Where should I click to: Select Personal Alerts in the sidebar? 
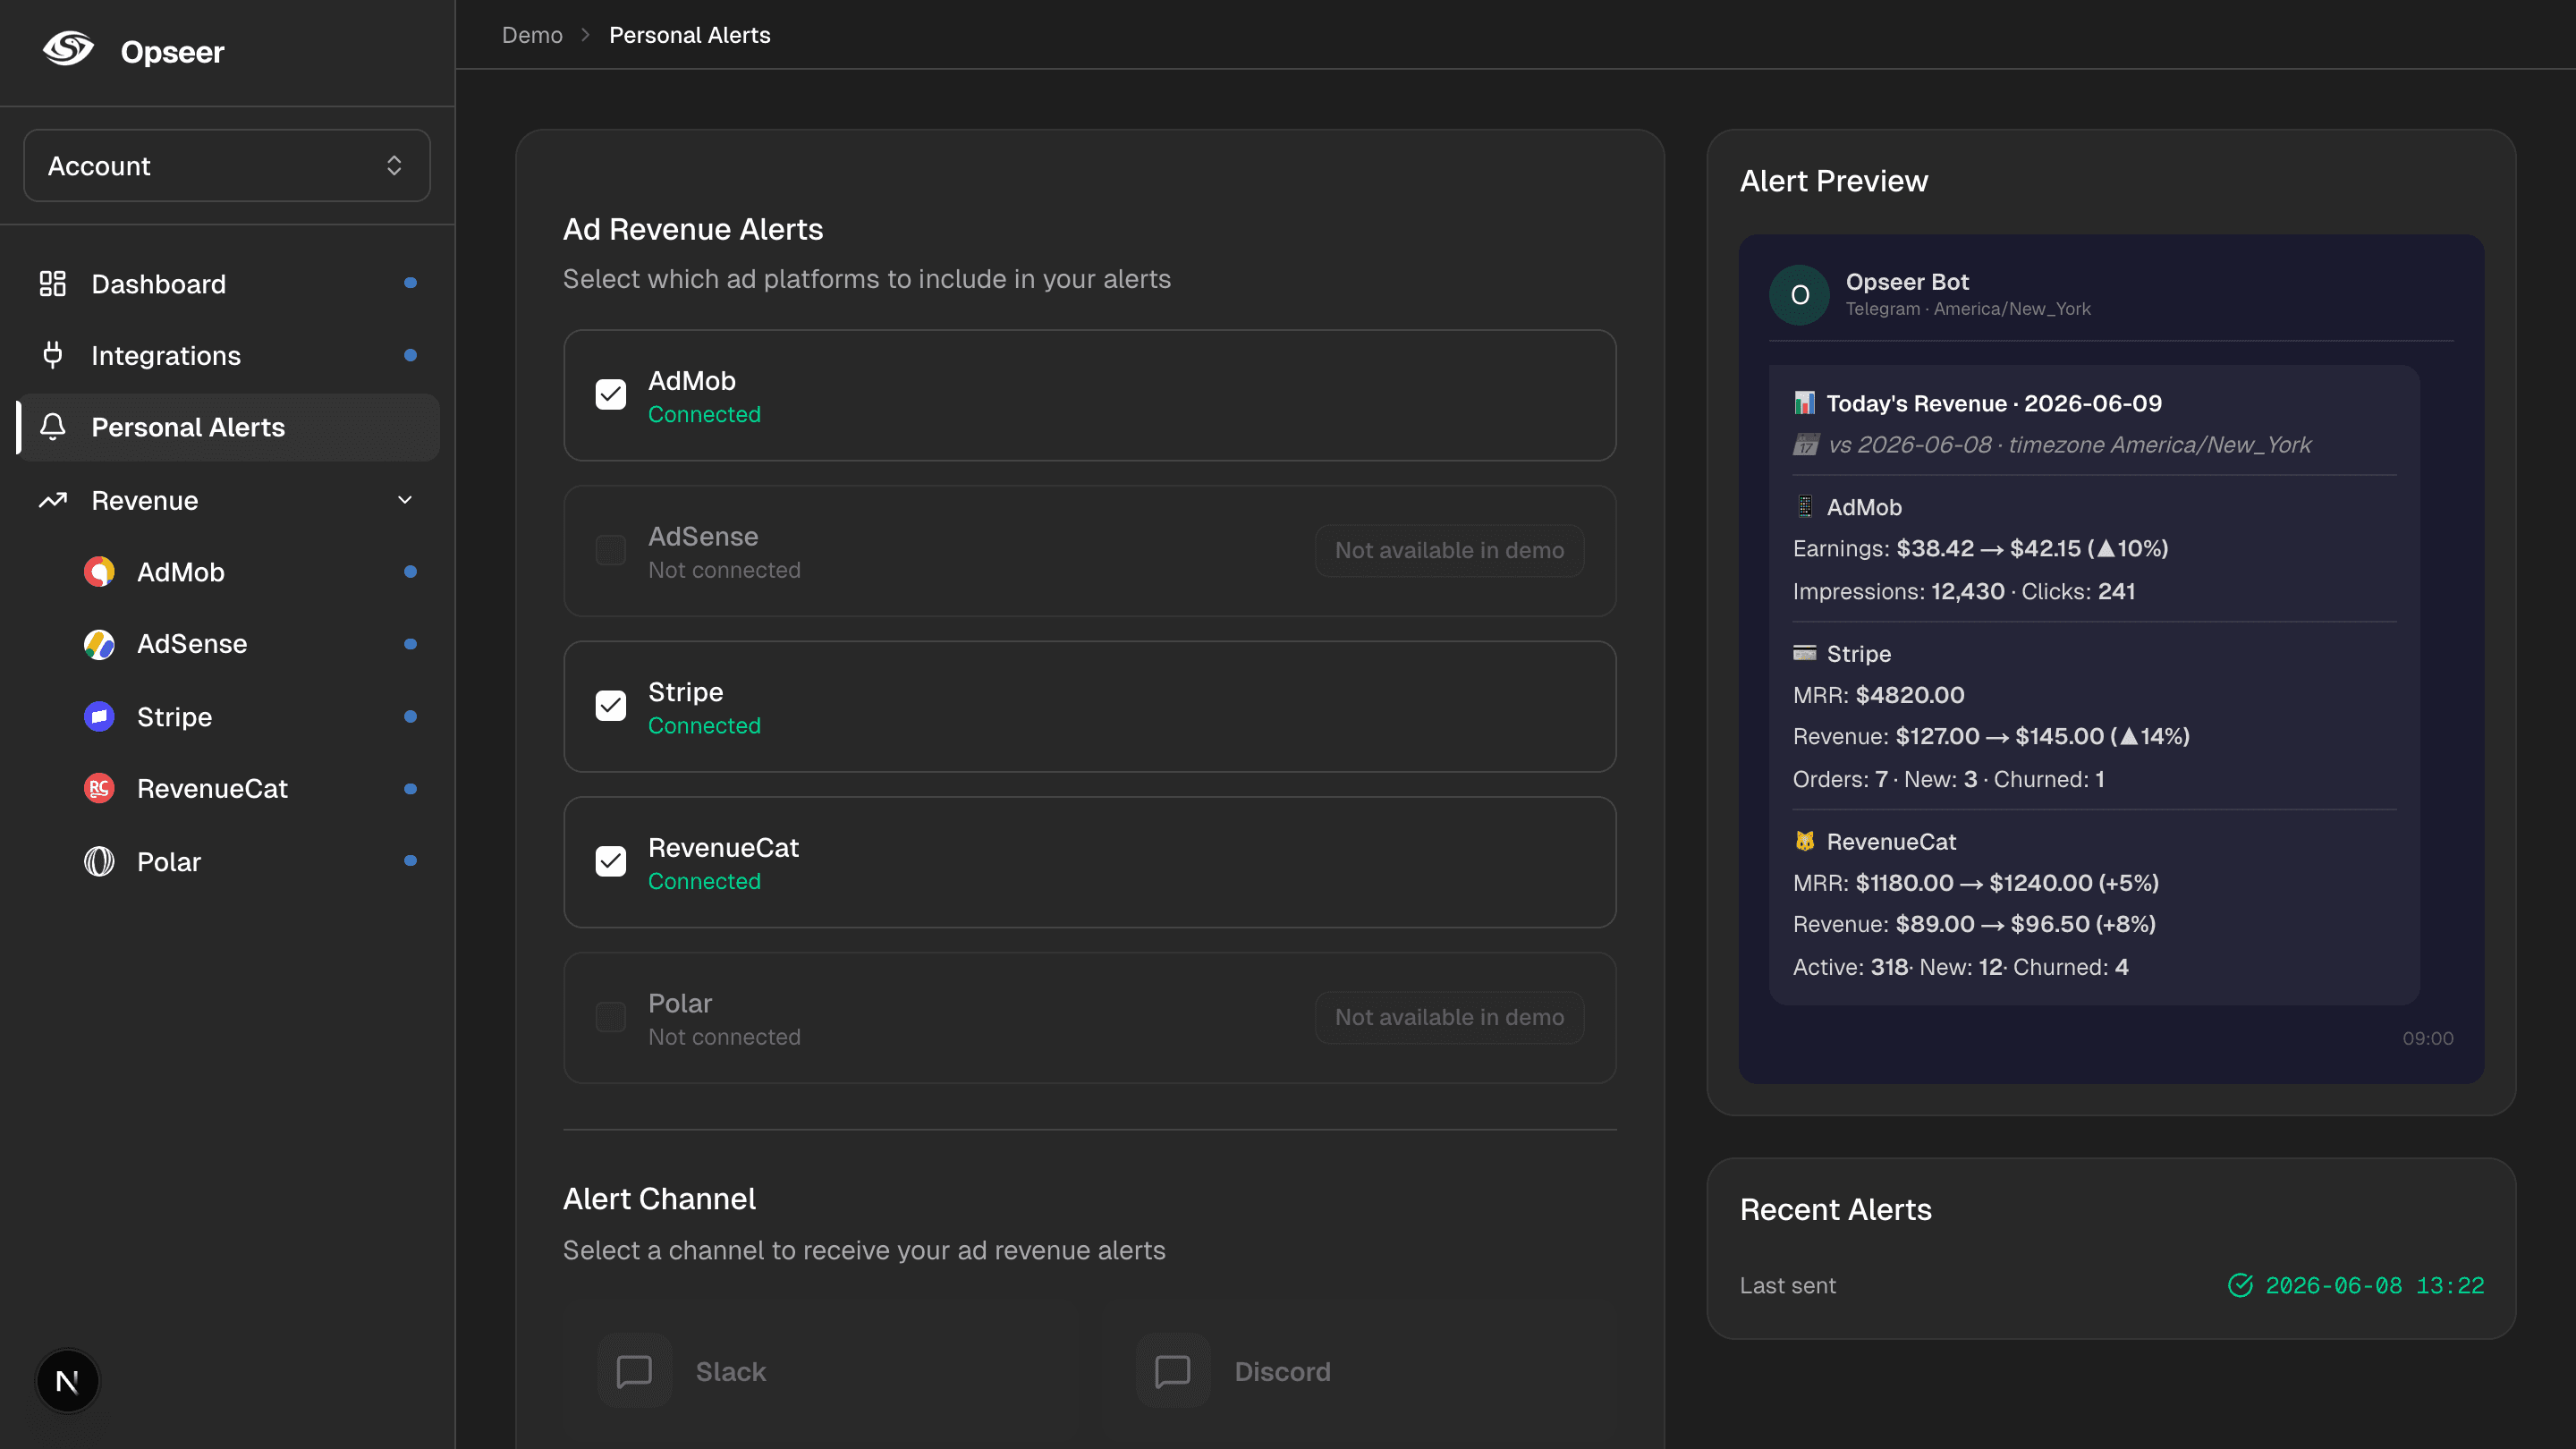[228, 427]
